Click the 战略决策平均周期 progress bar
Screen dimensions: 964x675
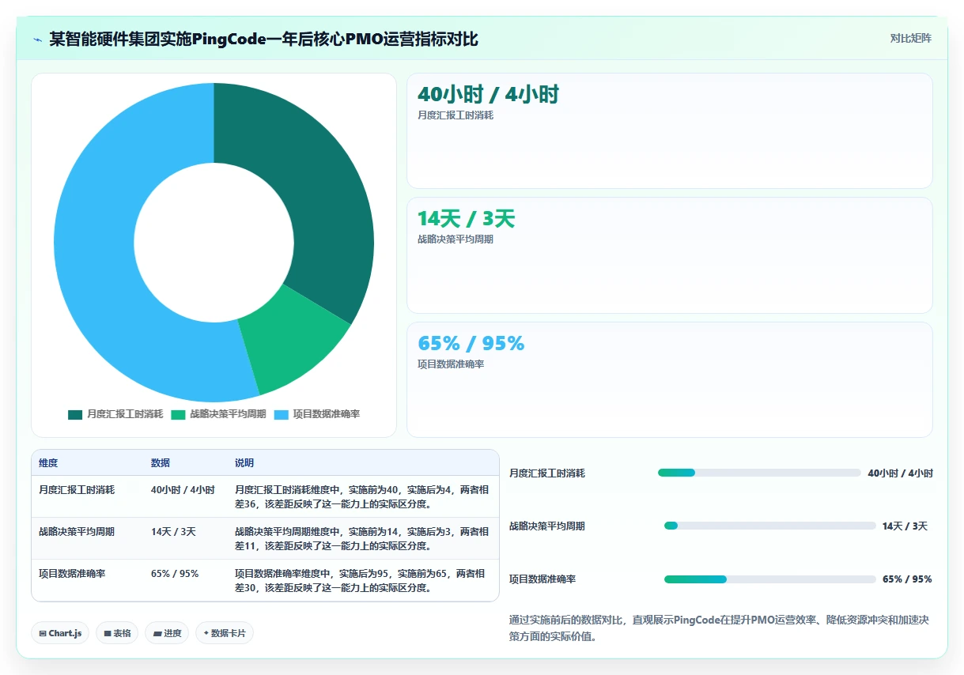click(770, 526)
